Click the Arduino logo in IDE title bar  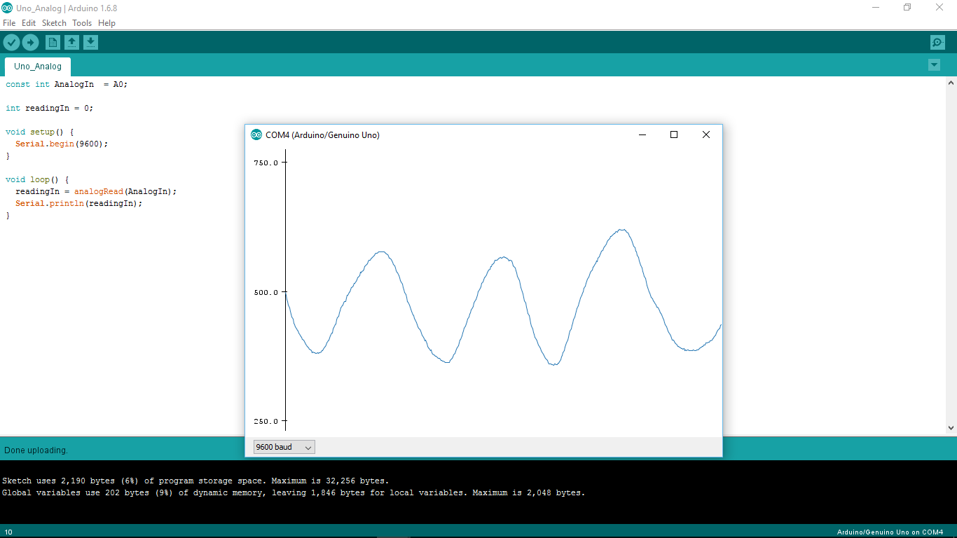(x=7, y=8)
